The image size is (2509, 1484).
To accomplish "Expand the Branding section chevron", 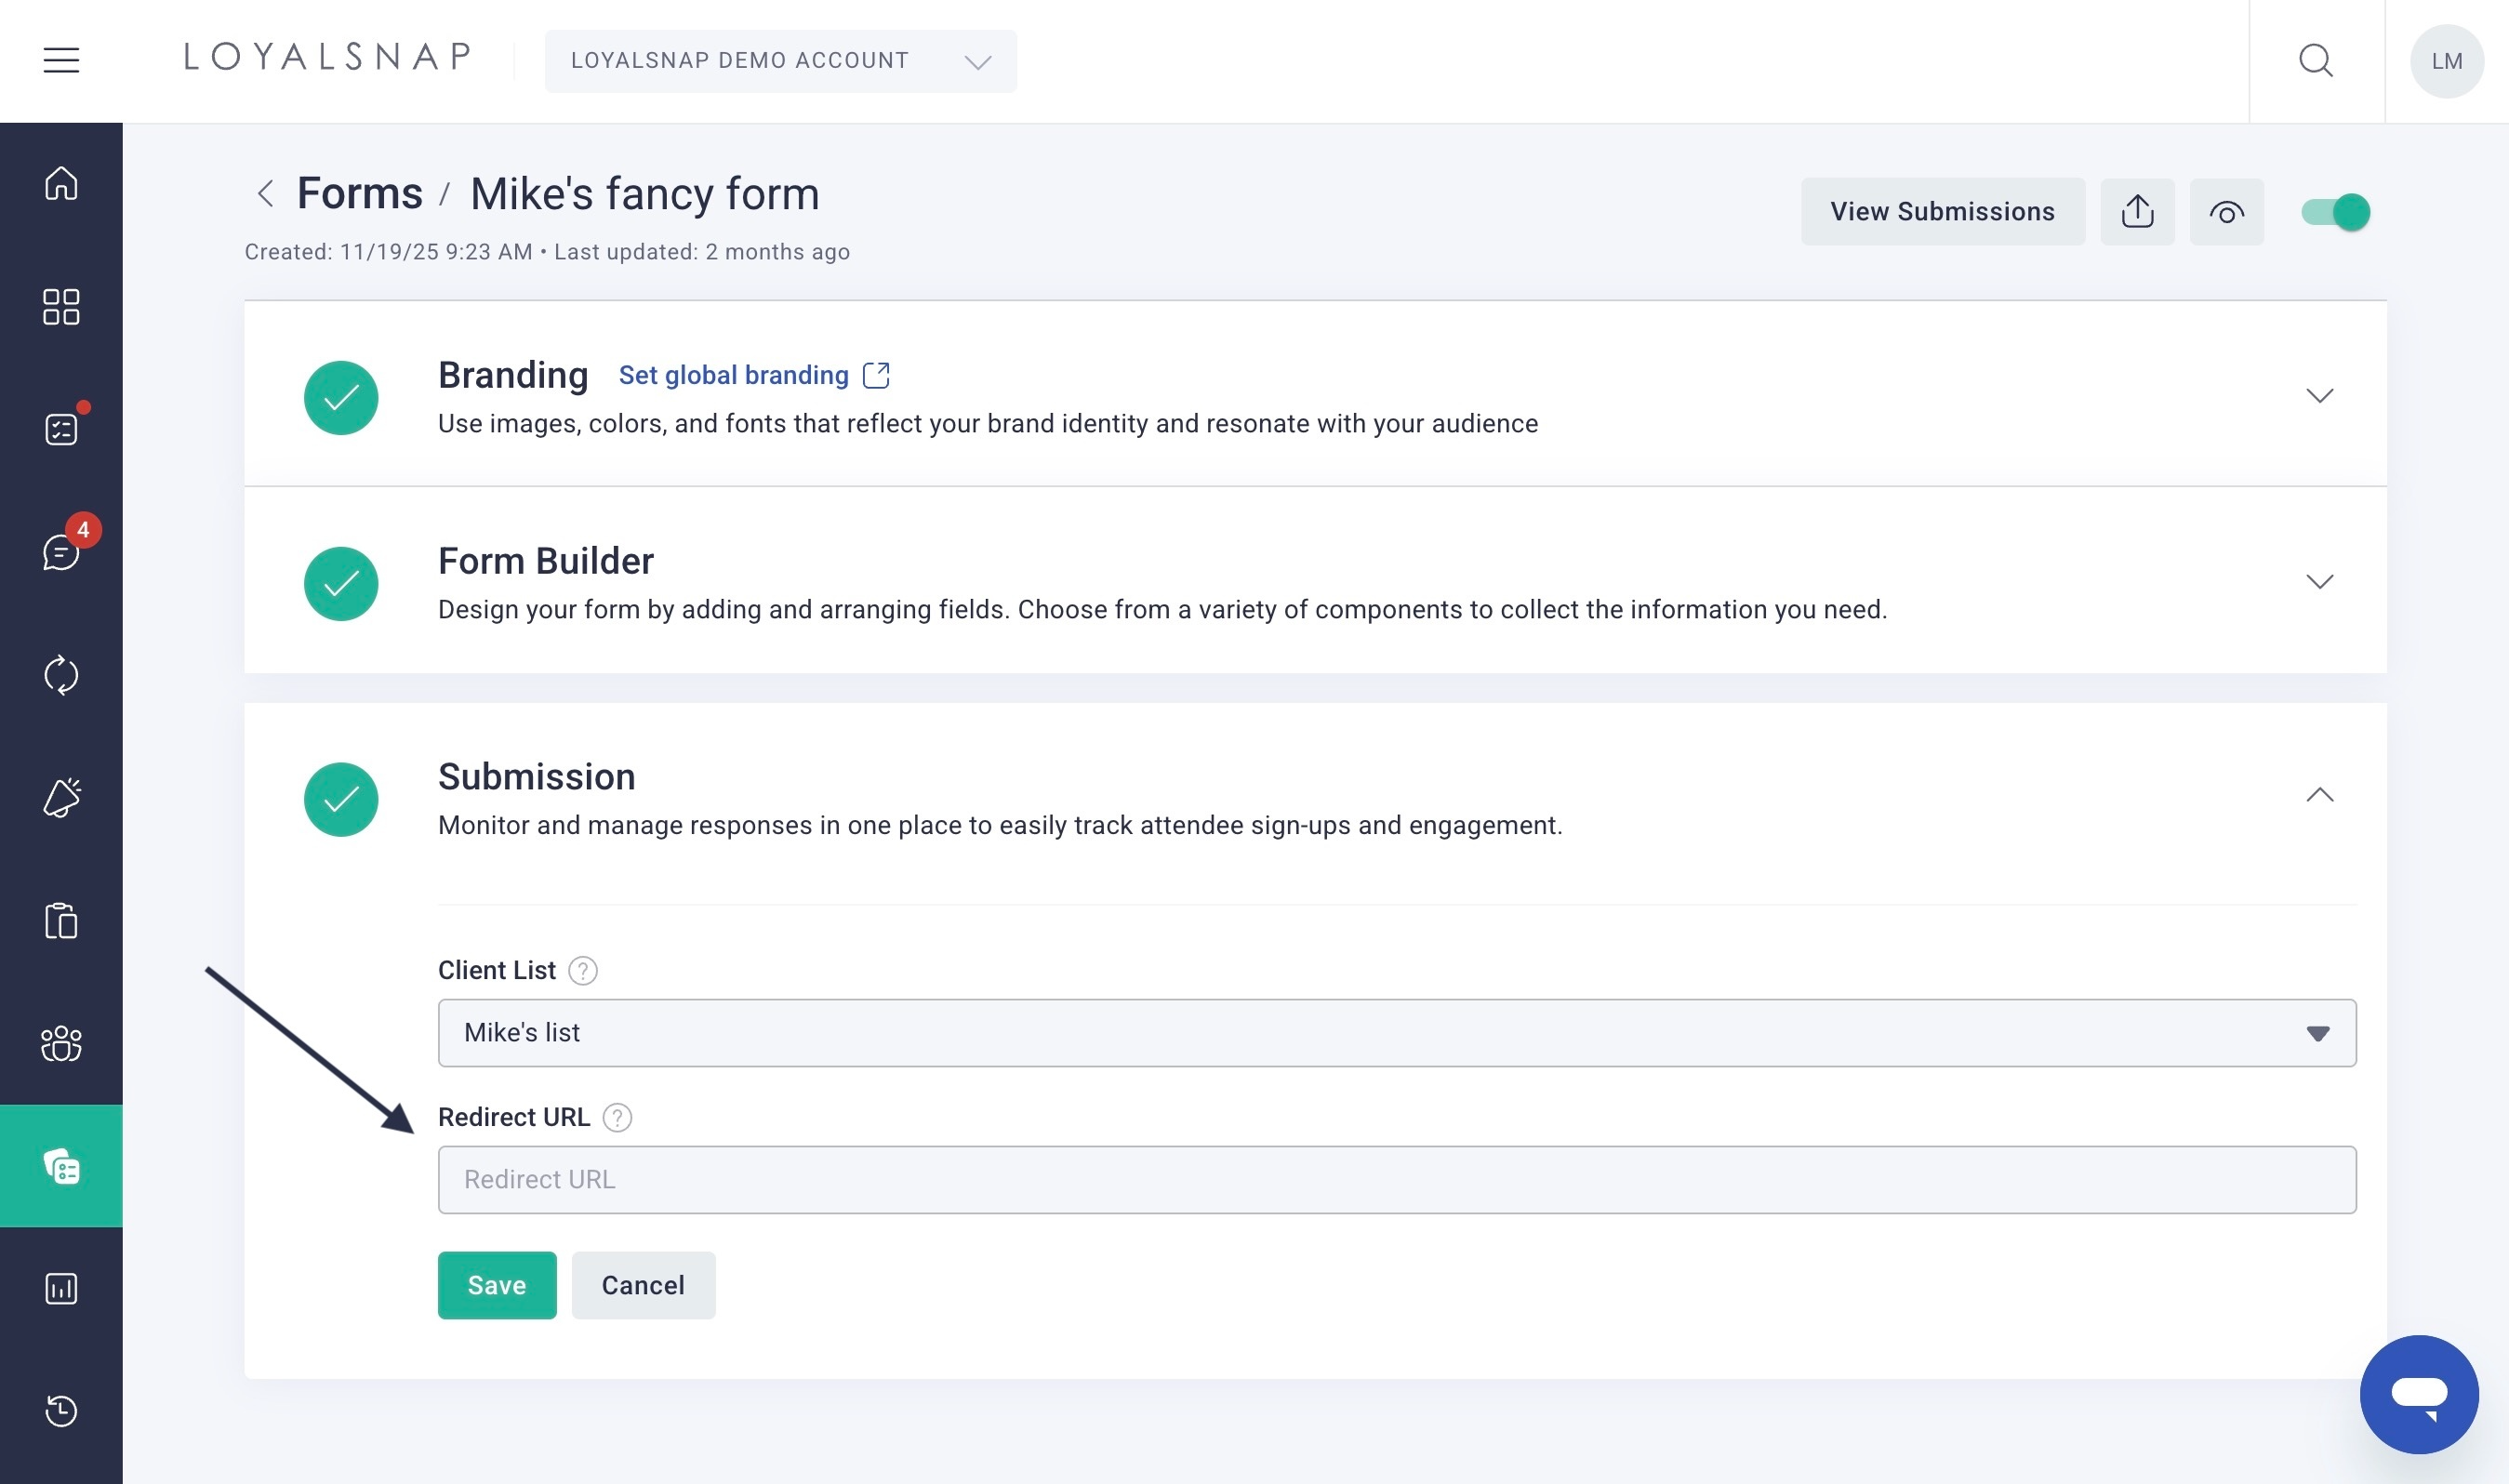I will click(x=2319, y=396).
